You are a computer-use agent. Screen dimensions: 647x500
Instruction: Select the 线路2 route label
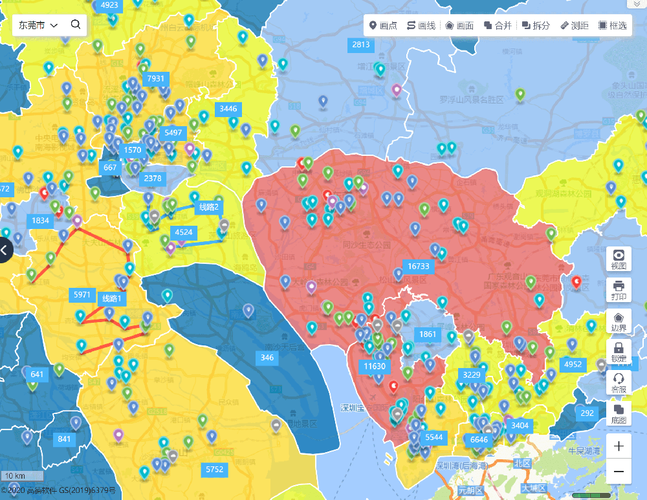209,207
